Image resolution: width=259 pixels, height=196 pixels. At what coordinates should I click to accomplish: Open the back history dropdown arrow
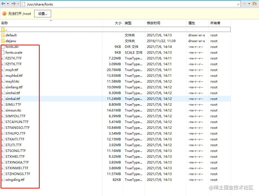(x=8, y=4)
